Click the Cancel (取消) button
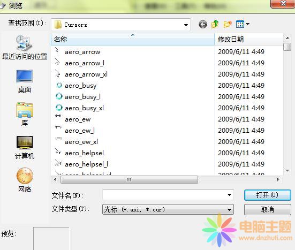The height and width of the screenshot is (250, 295). tap(267, 209)
